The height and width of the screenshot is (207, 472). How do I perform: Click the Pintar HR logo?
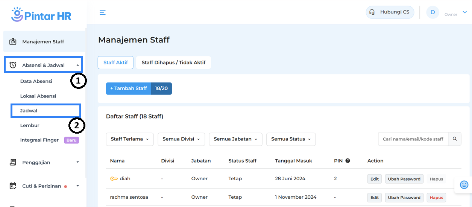coord(41,15)
